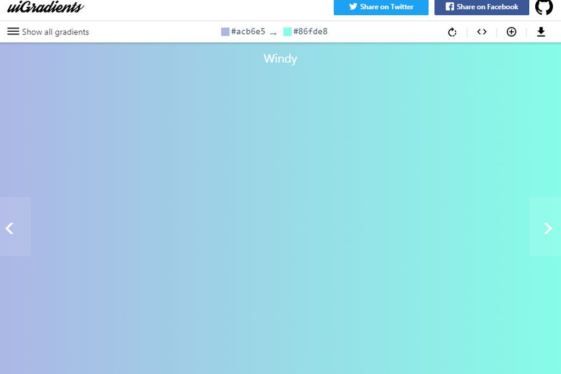Viewport: 561px width, 374px height.
Task: Click the Share on Facebook button
Action: (482, 7)
